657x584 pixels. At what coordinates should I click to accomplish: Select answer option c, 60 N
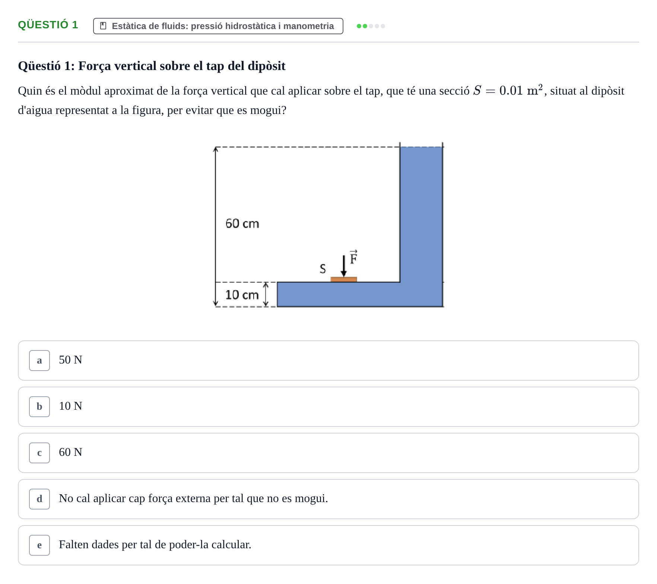click(x=328, y=453)
